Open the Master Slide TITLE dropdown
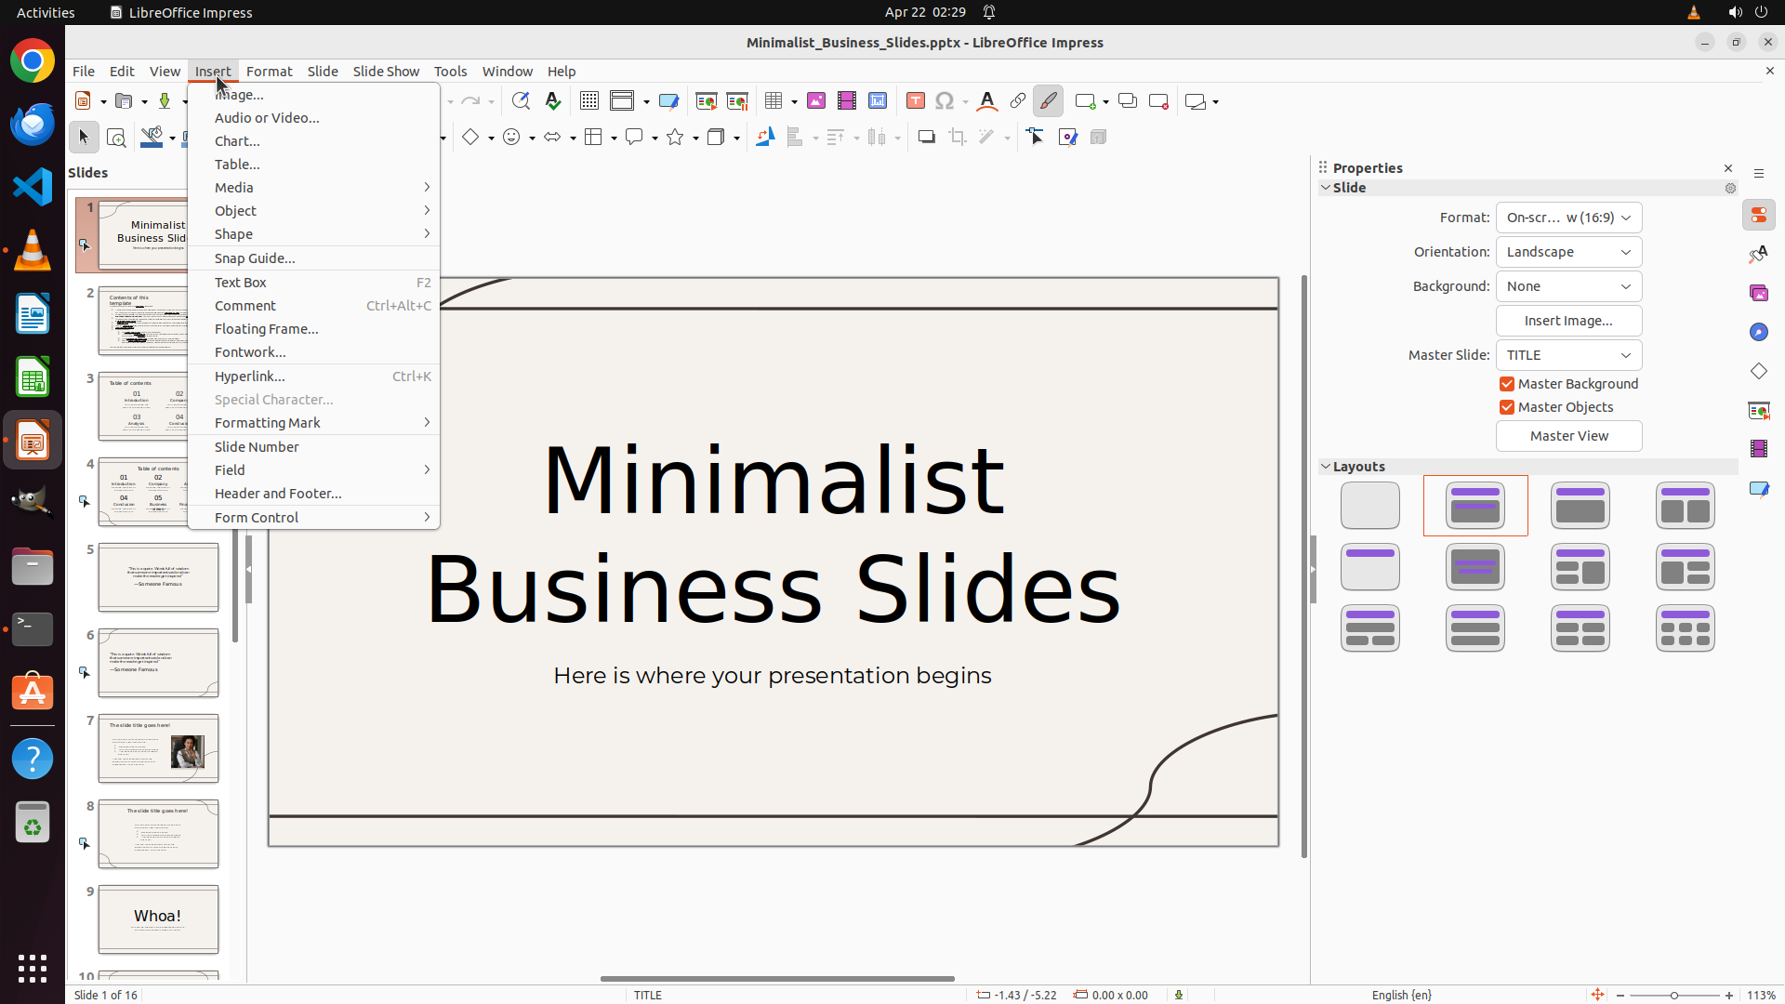This screenshot has height=1004, width=1785. coord(1568,355)
